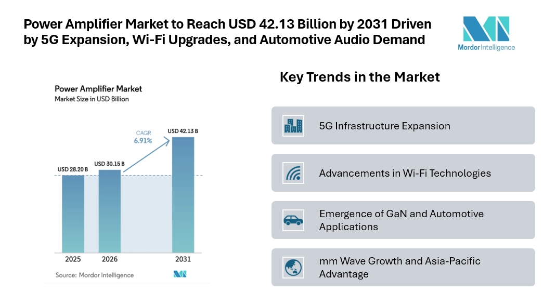The image size is (556, 305).
Task: Select the car icon for automotive applications
Action: point(294,219)
